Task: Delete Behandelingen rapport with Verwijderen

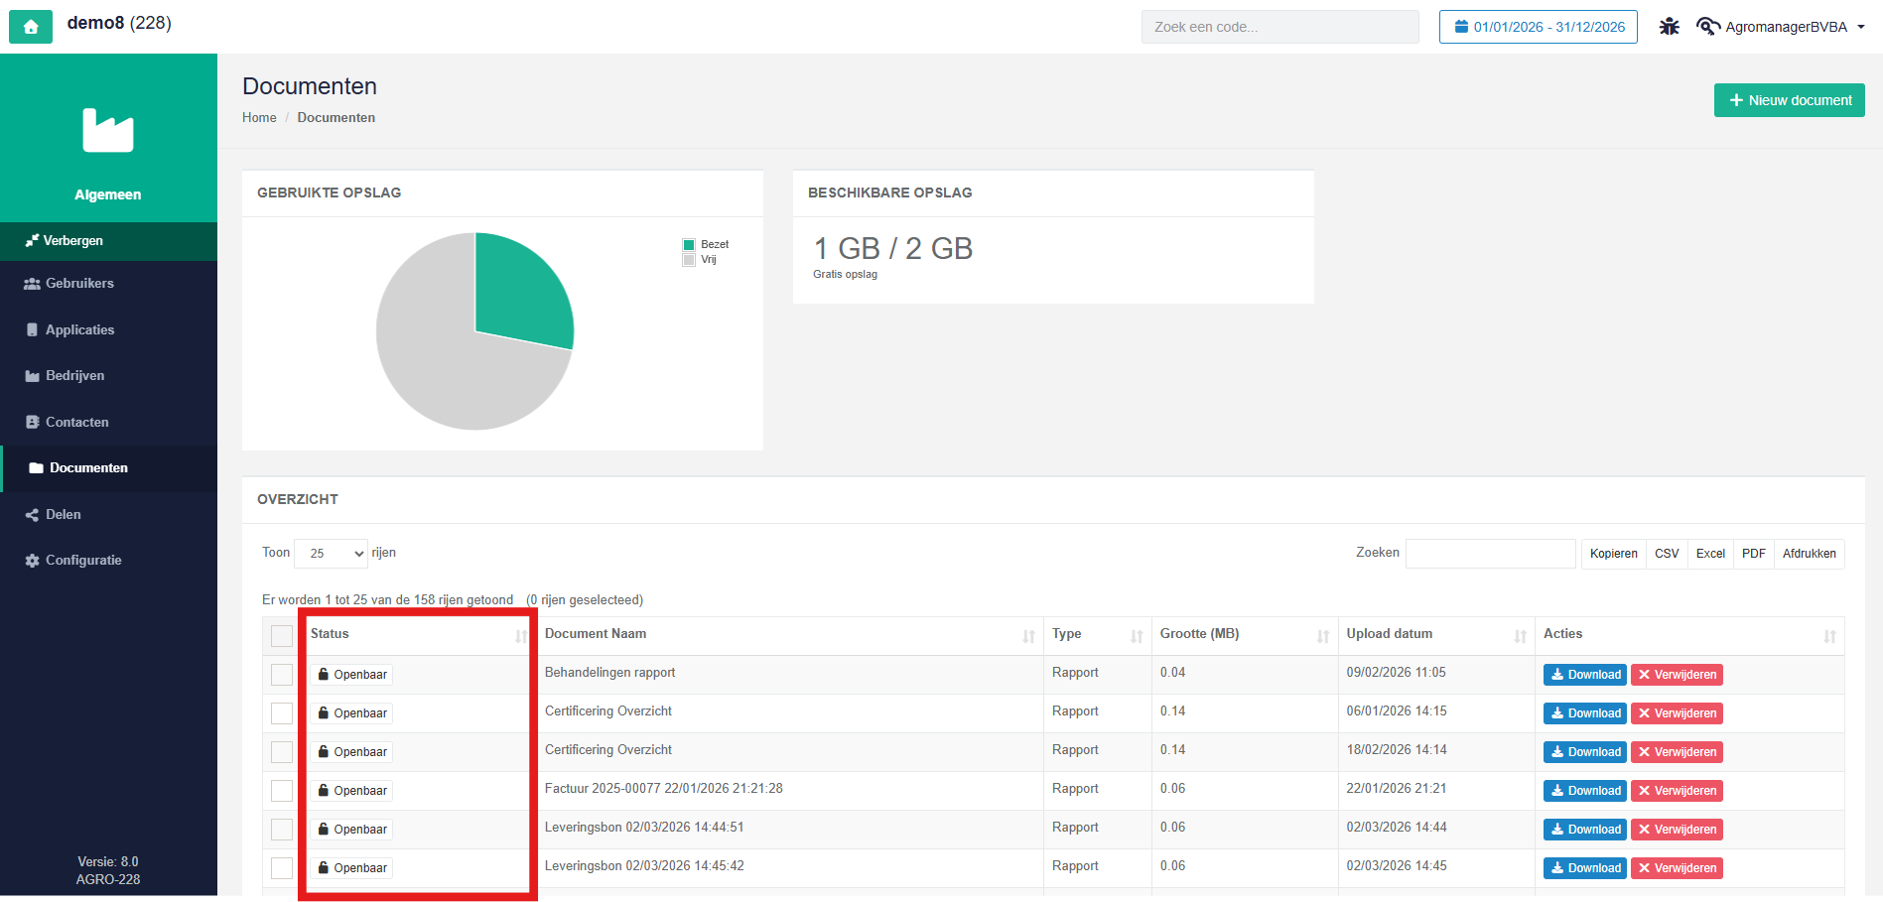Action: 1678,675
